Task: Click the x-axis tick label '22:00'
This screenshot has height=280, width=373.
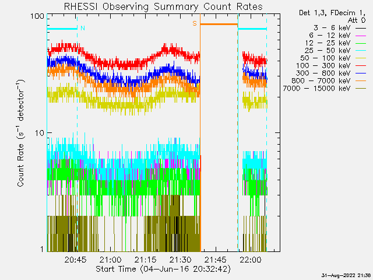Action: [251, 260]
